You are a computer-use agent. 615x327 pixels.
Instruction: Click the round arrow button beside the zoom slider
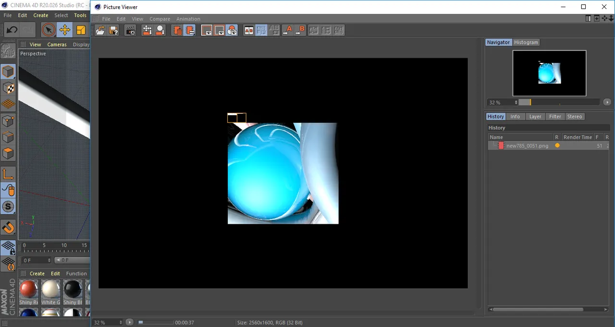pos(607,102)
